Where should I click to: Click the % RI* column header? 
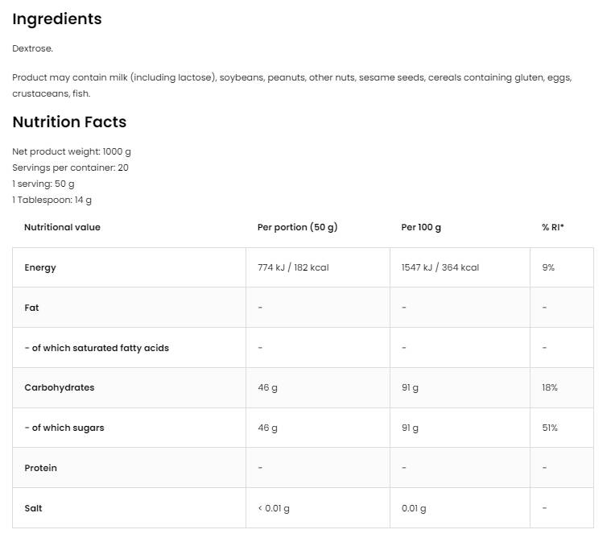pos(553,227)
